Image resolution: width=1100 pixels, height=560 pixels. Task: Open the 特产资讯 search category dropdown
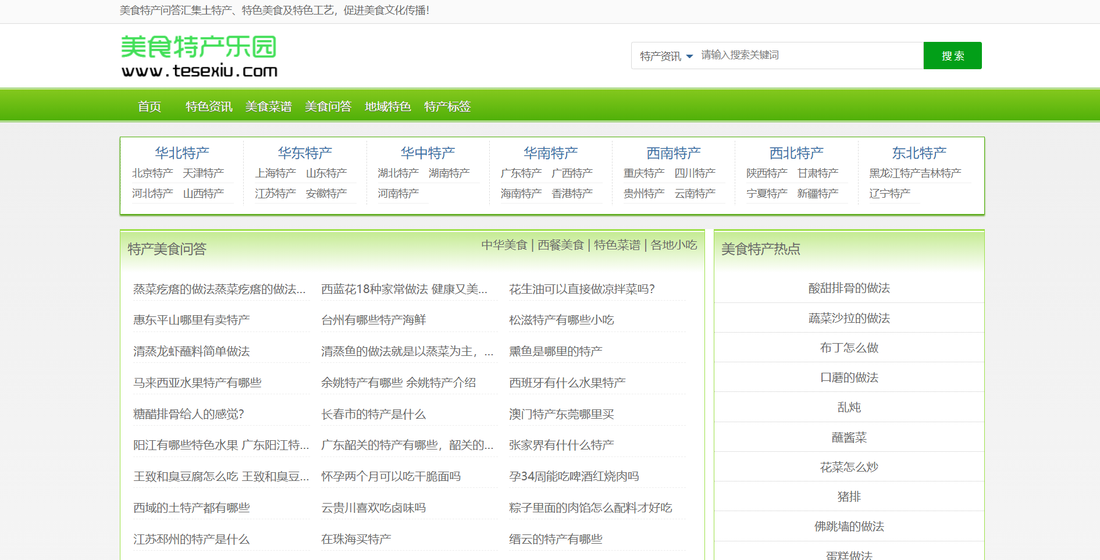(666, 56)
